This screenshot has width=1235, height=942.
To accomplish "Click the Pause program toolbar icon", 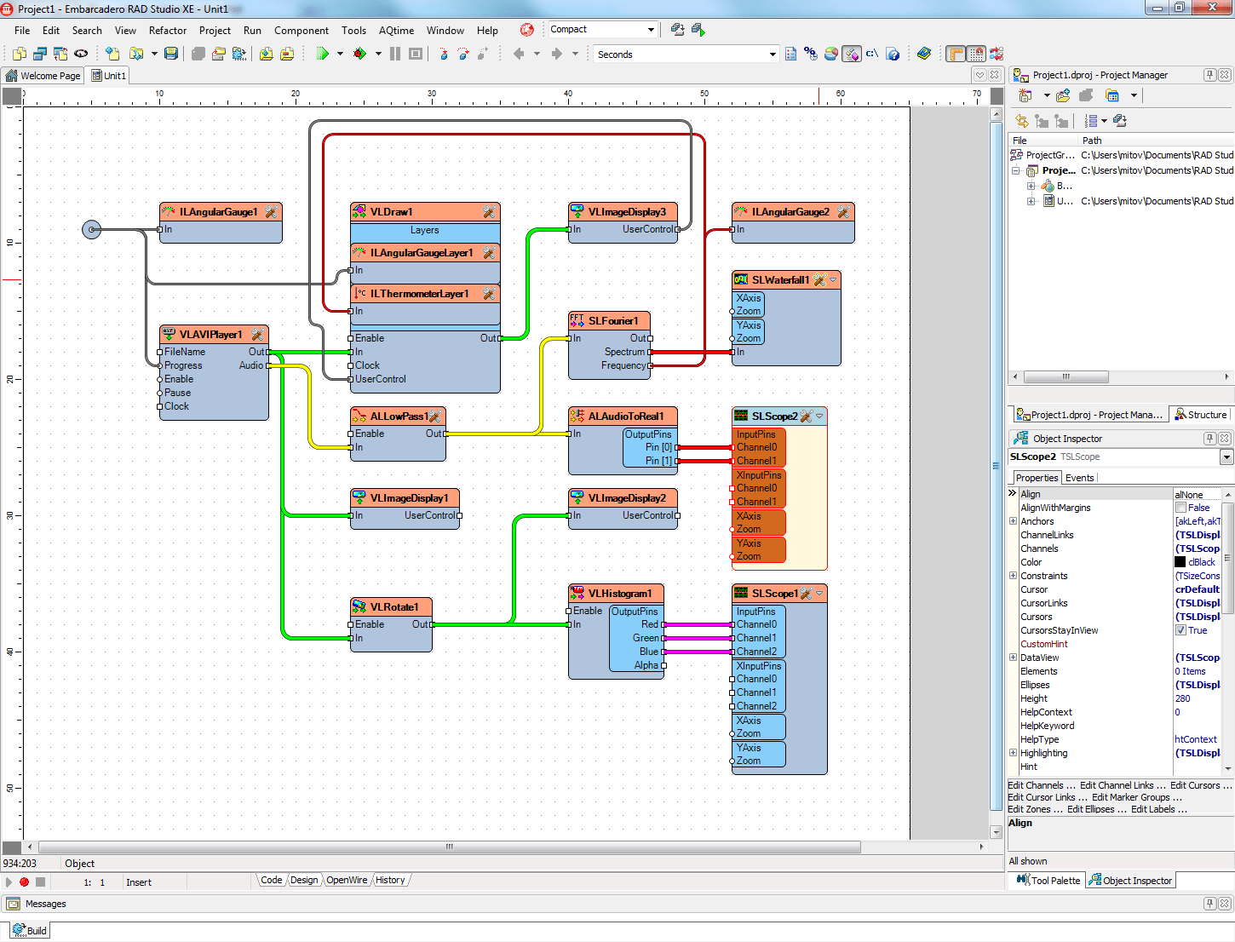I will coord(395,54).
